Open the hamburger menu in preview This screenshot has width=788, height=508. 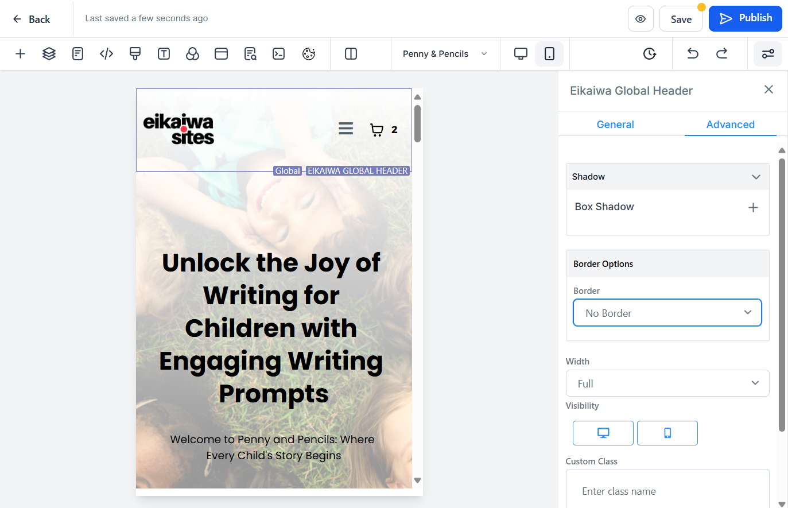(346, 129)
